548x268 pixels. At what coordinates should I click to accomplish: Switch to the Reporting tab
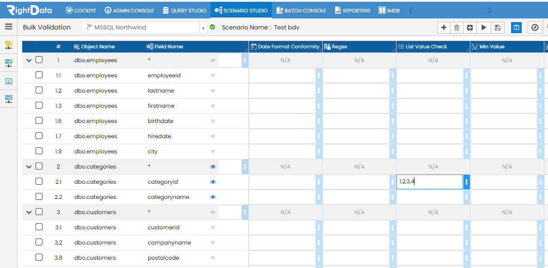click(353, 11)
